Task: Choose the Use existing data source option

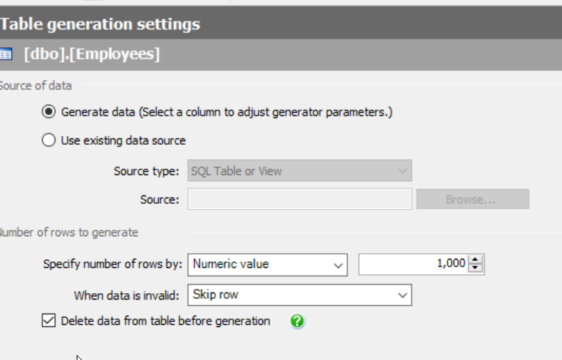Action: 49,140
